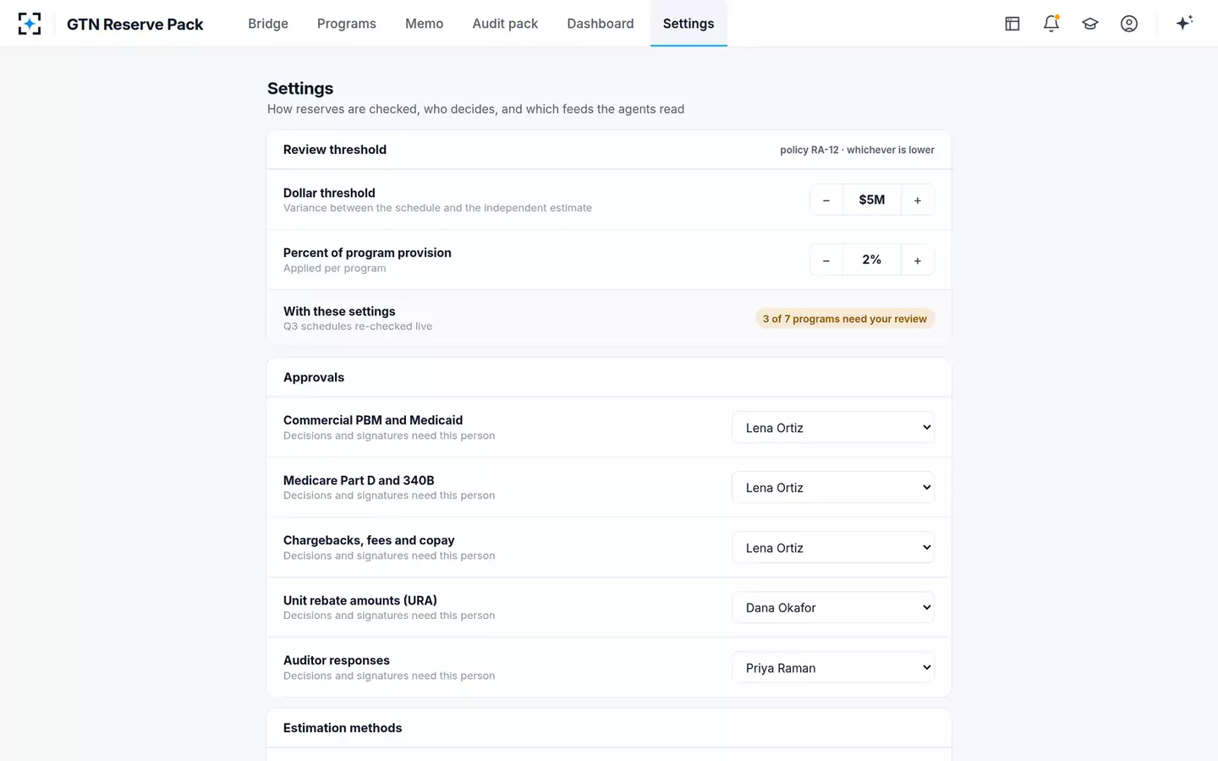This screenshot has width=1218, height=761.
Task: Open the Audit pack tab
Action: coord(505,24)
